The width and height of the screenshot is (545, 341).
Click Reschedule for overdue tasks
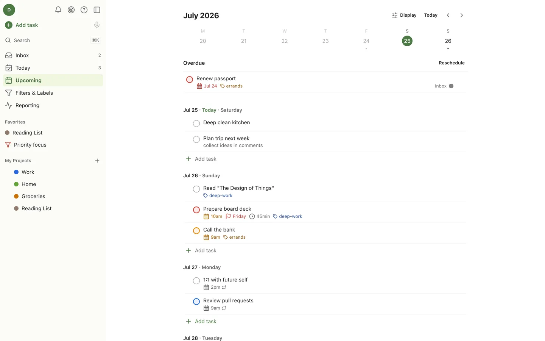452,63
